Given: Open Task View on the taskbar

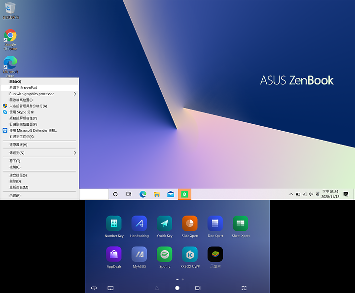Looking at the screenshot, I should 129,194.
